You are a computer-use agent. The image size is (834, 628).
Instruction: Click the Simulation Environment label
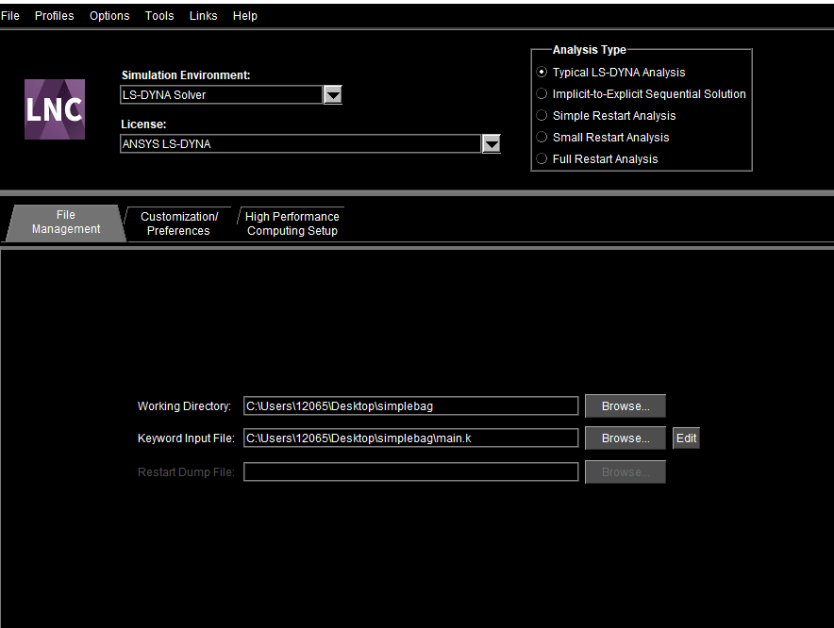click(x=186, y=75)
